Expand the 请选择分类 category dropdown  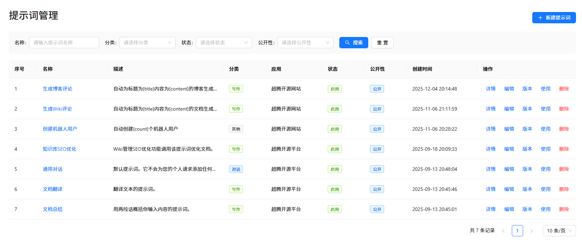coord(147,43)
